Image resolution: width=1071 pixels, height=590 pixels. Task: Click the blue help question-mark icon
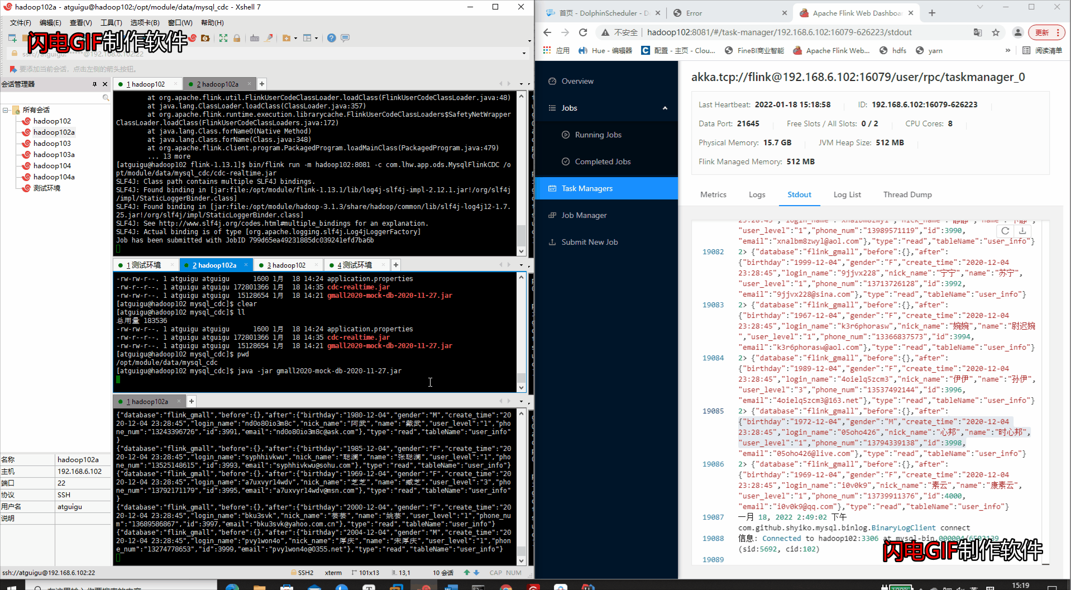click(x=332, y=38)
